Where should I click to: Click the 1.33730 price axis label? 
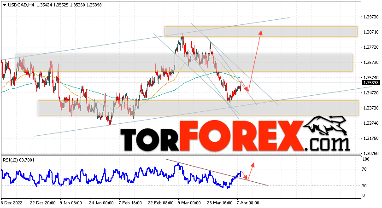(371, 108)
